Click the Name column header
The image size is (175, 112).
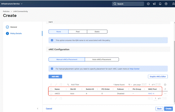pyautogui.click(x=57, y=89)
